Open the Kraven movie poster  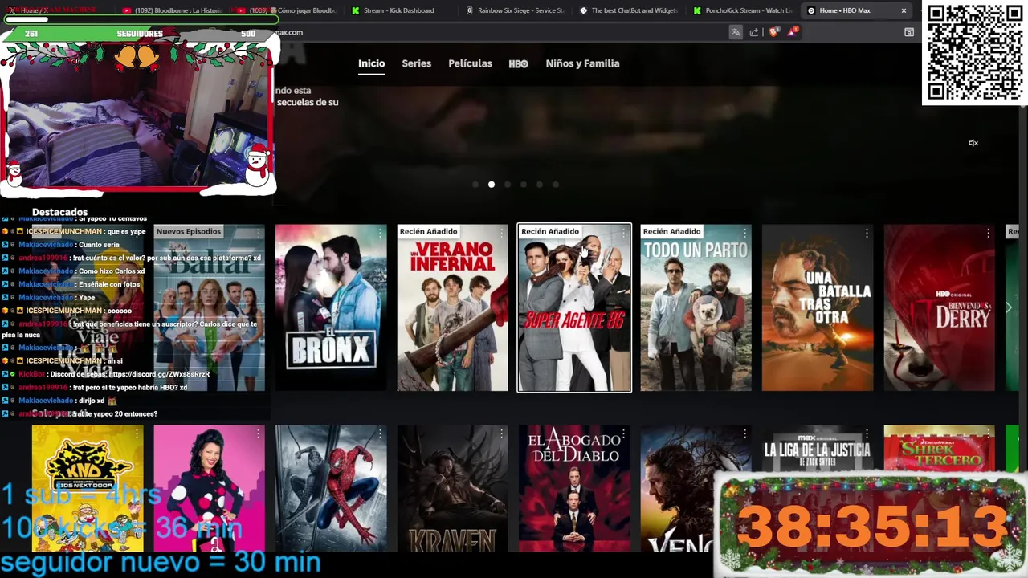[x=453, y=488]
